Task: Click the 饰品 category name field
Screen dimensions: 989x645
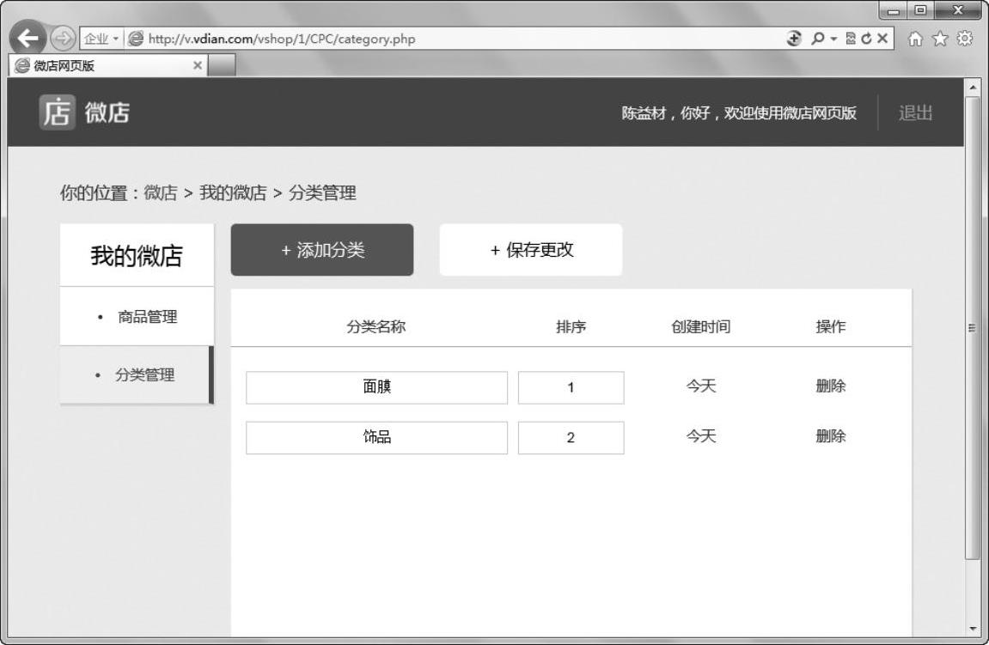Action: point(376,437)
